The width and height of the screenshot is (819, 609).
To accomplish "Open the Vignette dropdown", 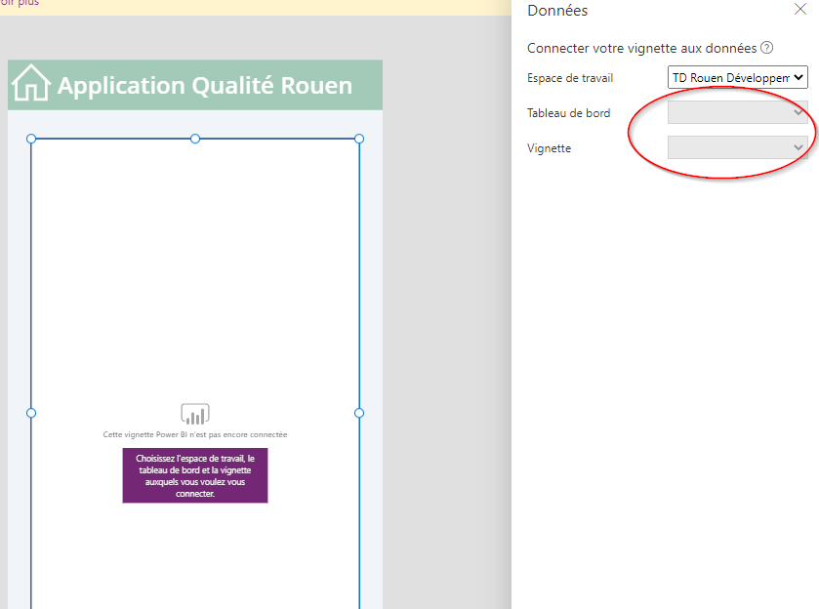I will click(738, 147).
